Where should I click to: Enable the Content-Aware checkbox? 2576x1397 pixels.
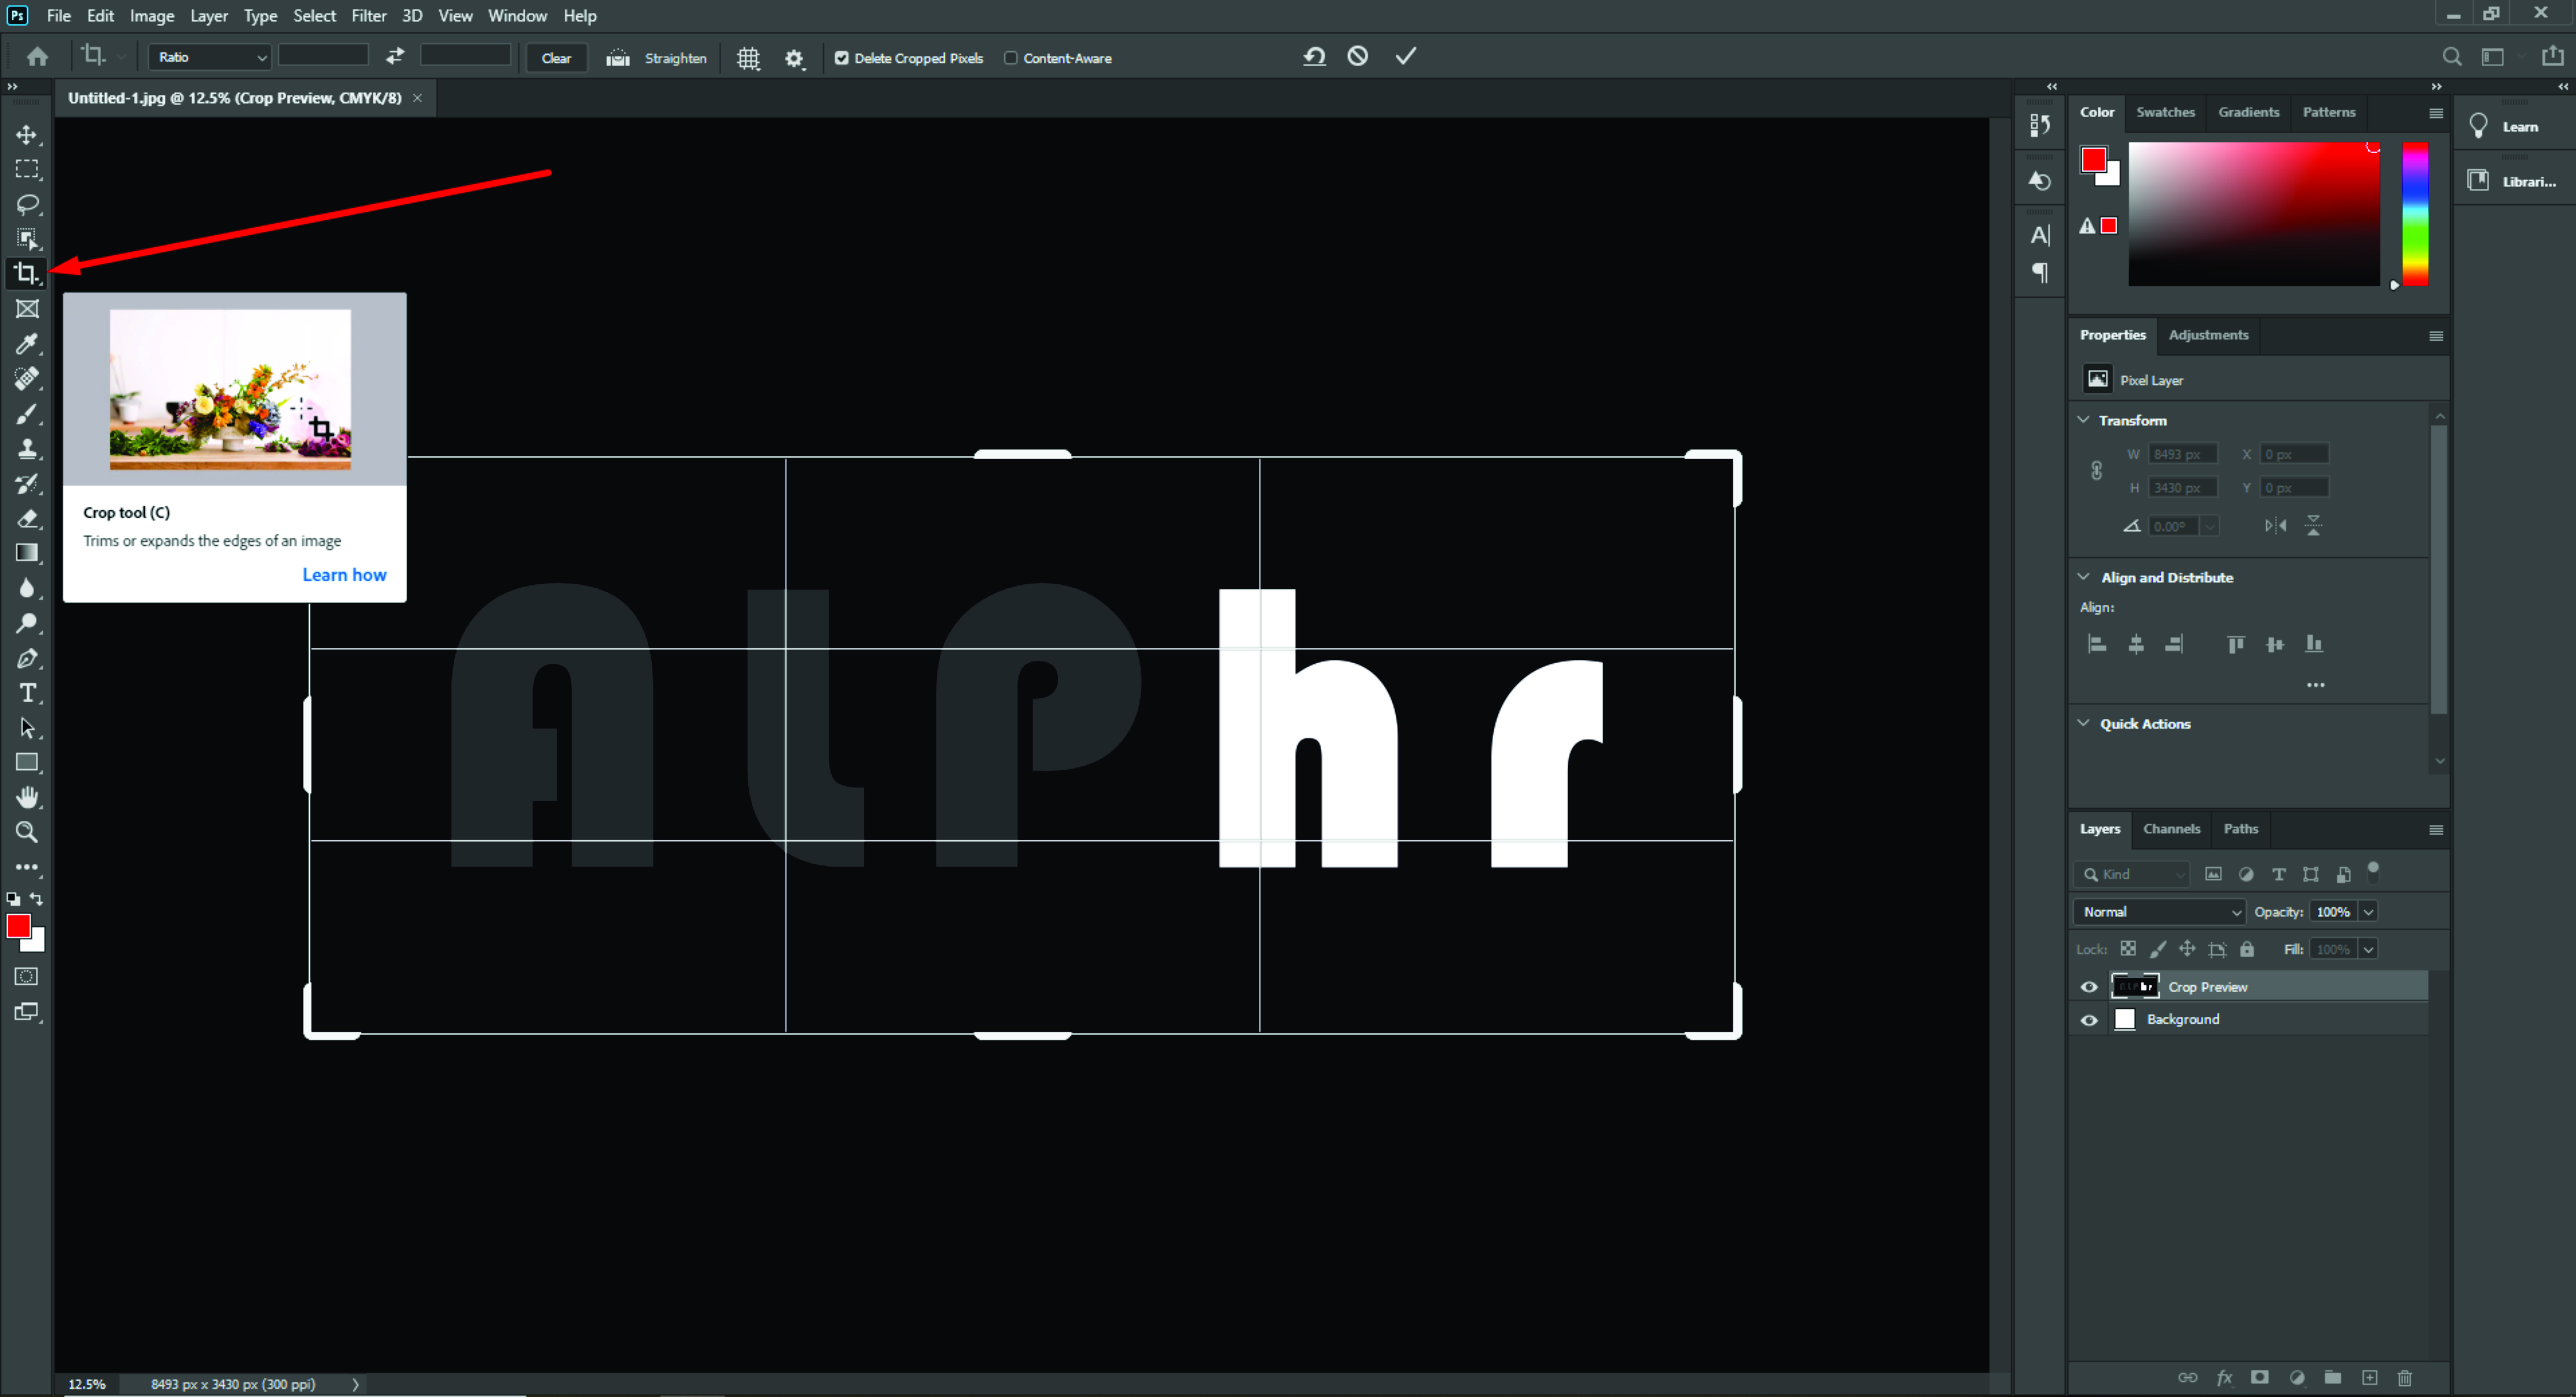coord(1011,58)
